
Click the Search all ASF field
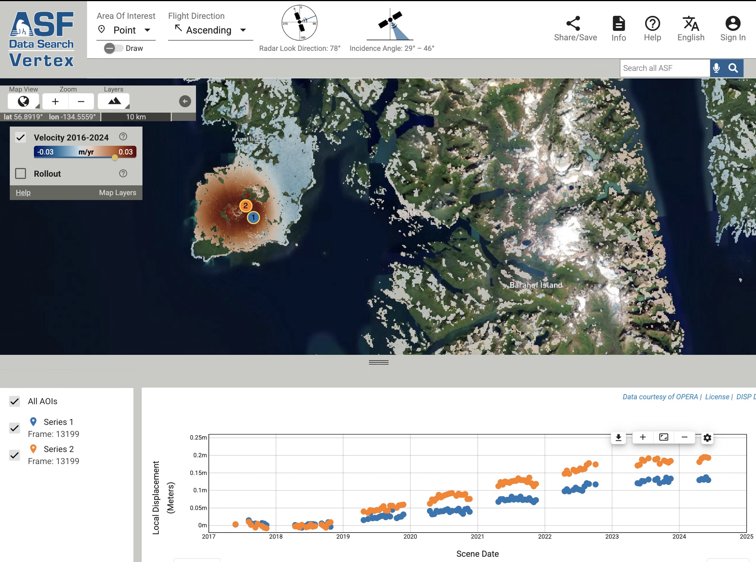pos(664,68)
